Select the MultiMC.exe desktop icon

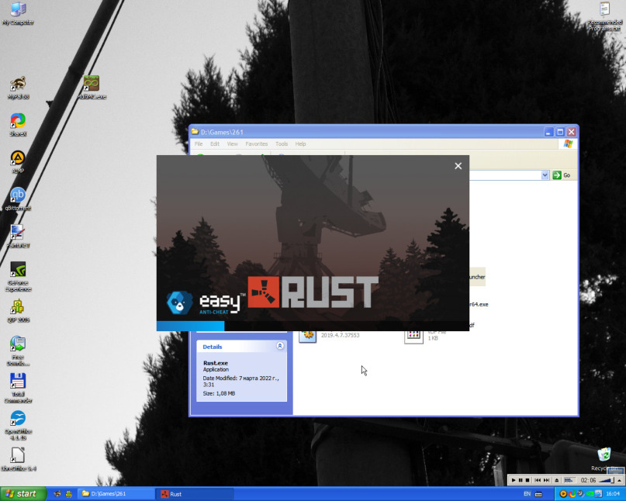(x=92, y=88)
